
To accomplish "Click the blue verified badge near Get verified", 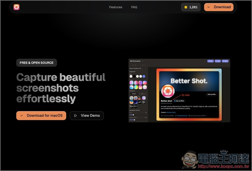I will [x=175, y=101].
